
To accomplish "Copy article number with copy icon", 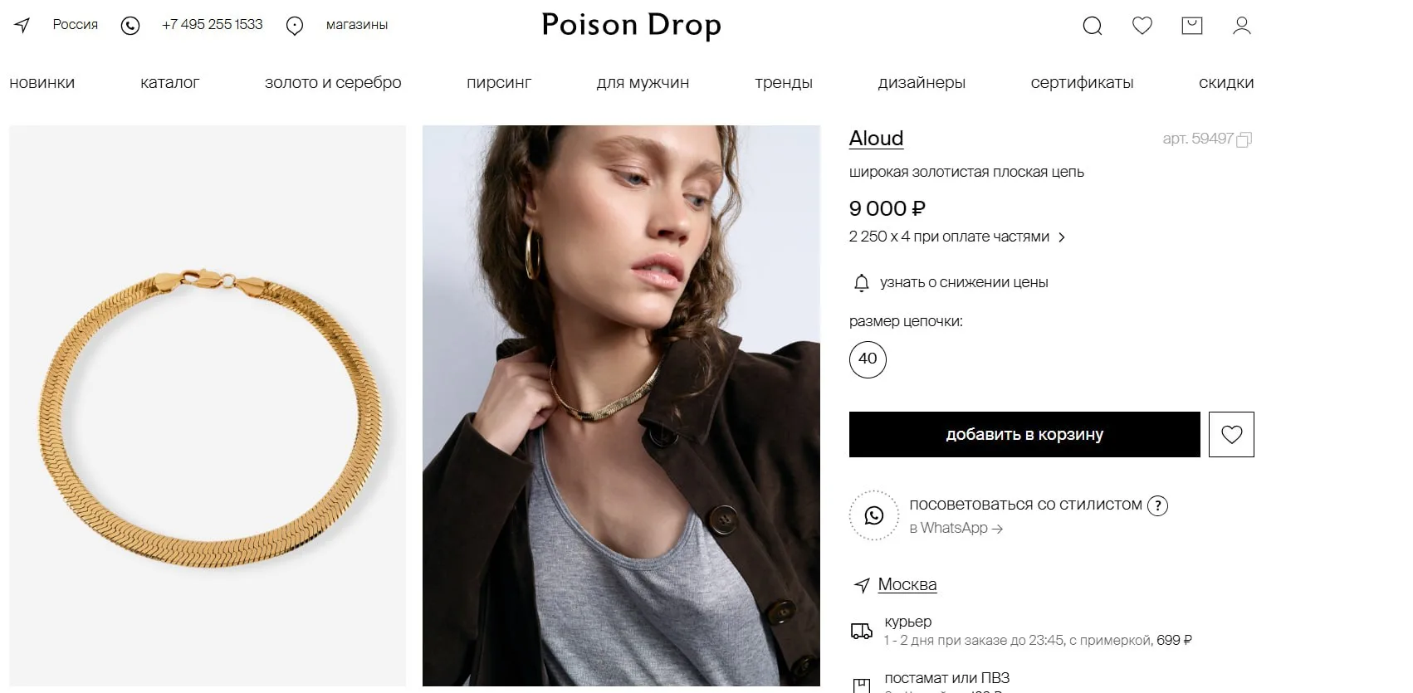I will (1244, 139).
